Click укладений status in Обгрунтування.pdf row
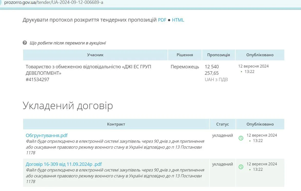Image resolution: width=301 pixels, height=191 pixels. coord(222,136)
